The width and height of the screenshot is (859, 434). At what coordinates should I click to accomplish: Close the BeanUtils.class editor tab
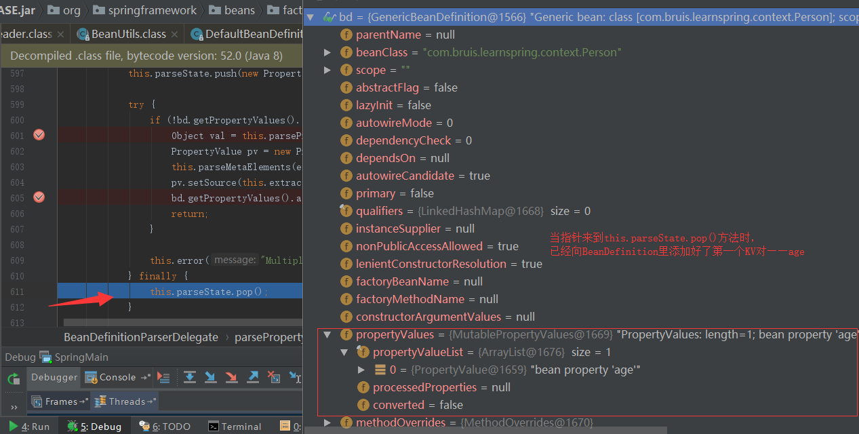175,34
